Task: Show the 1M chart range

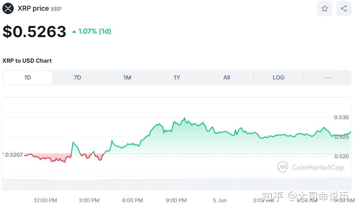Action: pyautogui.click(x=127, y=78)
